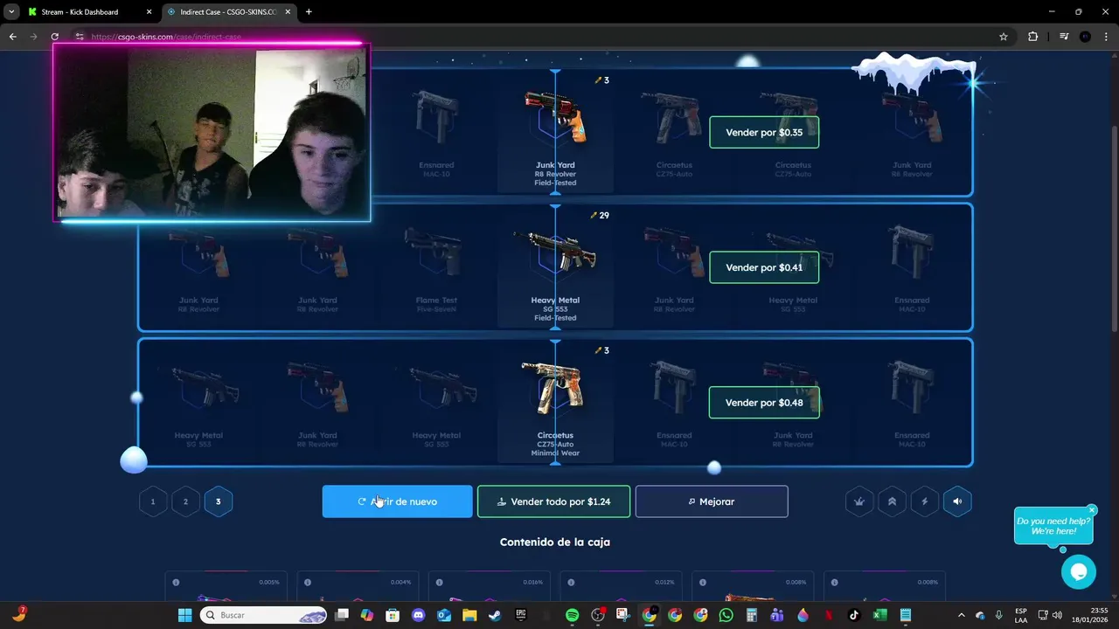Close the Stream - Kick Dashboard tab
1119x629 pixels.
(149, 12)
